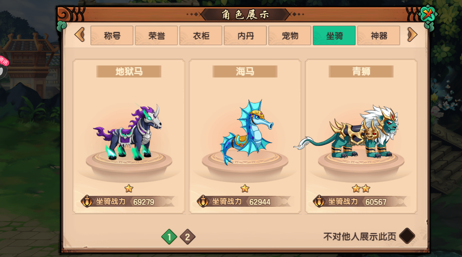Open the 宠物 tab
This screenshot has height=257, width=462.
click(x=290, y=36)
